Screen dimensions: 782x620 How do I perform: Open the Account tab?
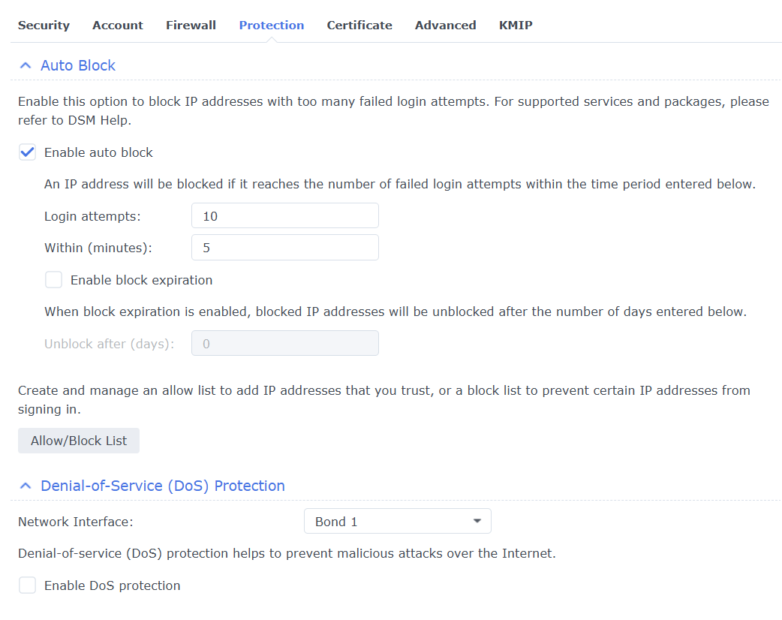(118, 26)
